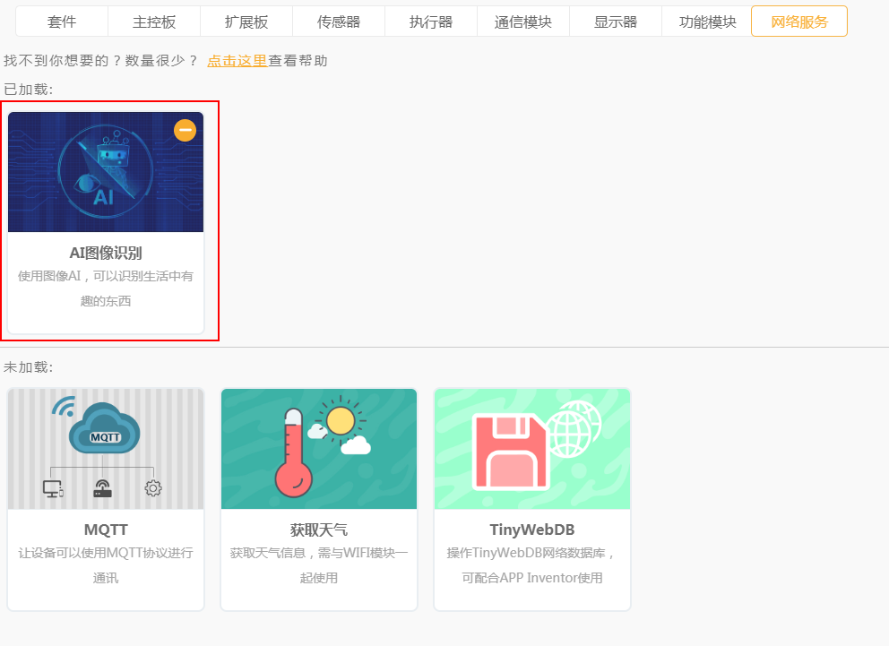The width and height of the screenshot is (889, 646).
Task: Click the TinyWebDB card title text
Action: (531, 530)
